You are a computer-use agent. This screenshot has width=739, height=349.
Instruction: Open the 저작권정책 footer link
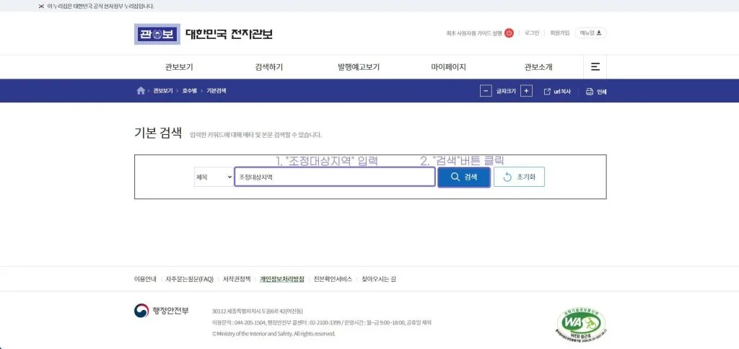237,279
